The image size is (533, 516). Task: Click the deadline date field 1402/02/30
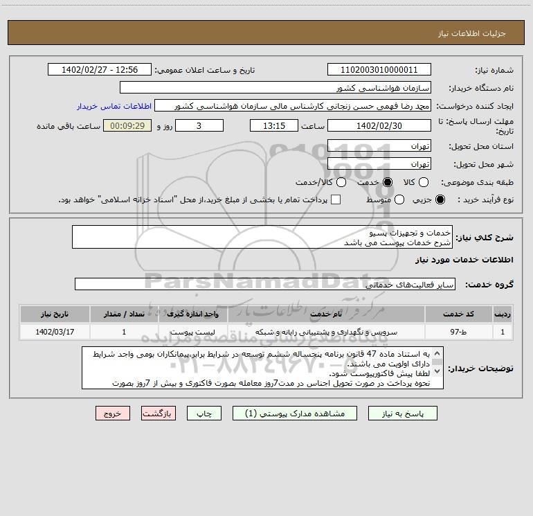(379, 125)
